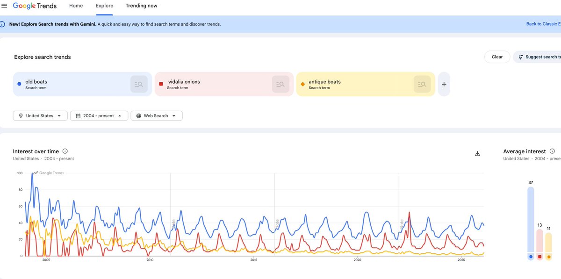This screenshot has width=561, height=279.
Task: Click the red square of vidalia onions
Action: point(161,84)
